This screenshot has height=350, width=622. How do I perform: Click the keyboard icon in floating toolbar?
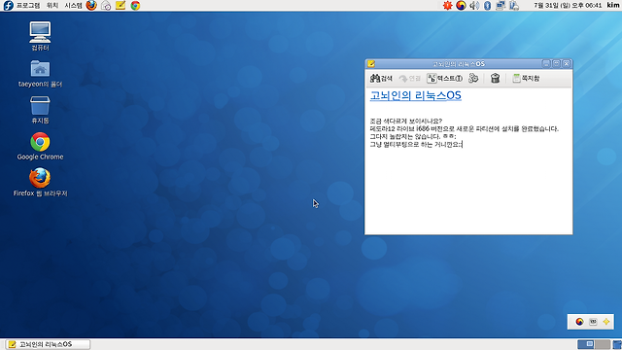point(593,322)
